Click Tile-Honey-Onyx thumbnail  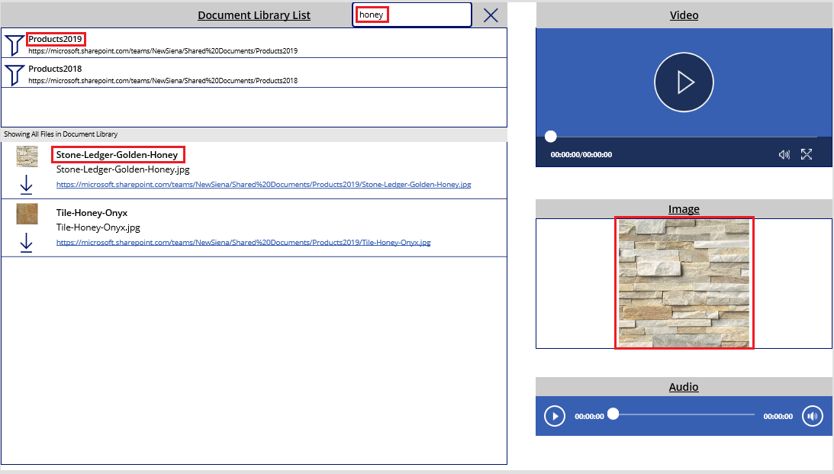pyautogui.click(x=27, y=214)
